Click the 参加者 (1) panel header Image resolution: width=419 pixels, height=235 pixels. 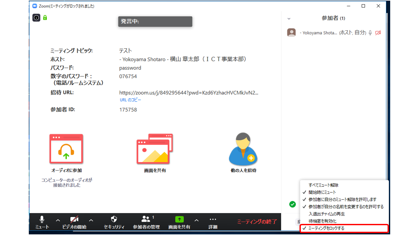pyautogui.click(x=333, y=18)
